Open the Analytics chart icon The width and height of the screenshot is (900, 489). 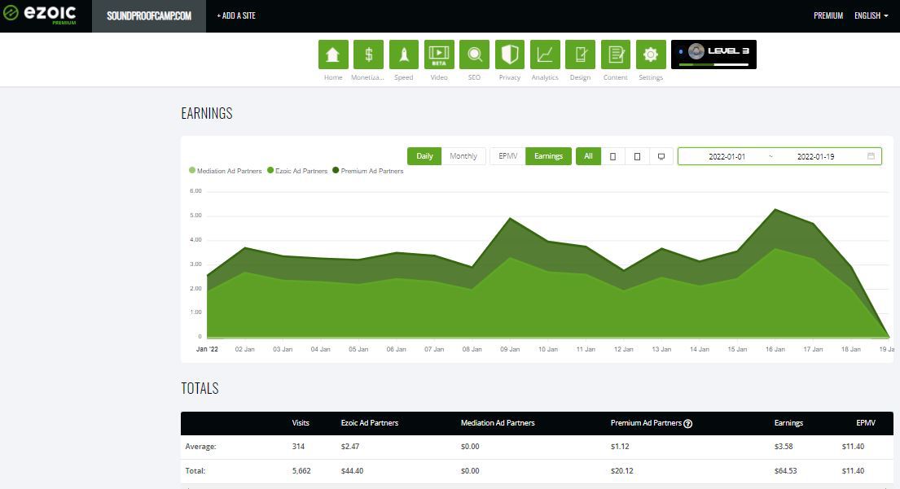(545, 55)
